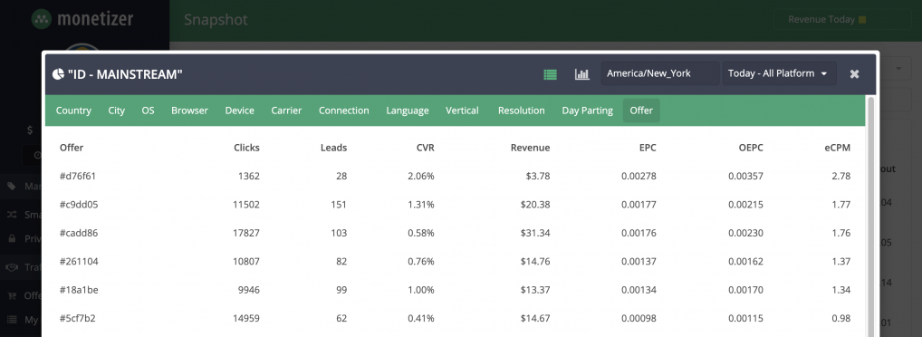Click the pie chart icon beside the title

(58, 74)
